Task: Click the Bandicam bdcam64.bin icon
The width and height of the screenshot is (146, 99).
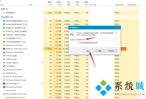Action: tap(4, 52)
